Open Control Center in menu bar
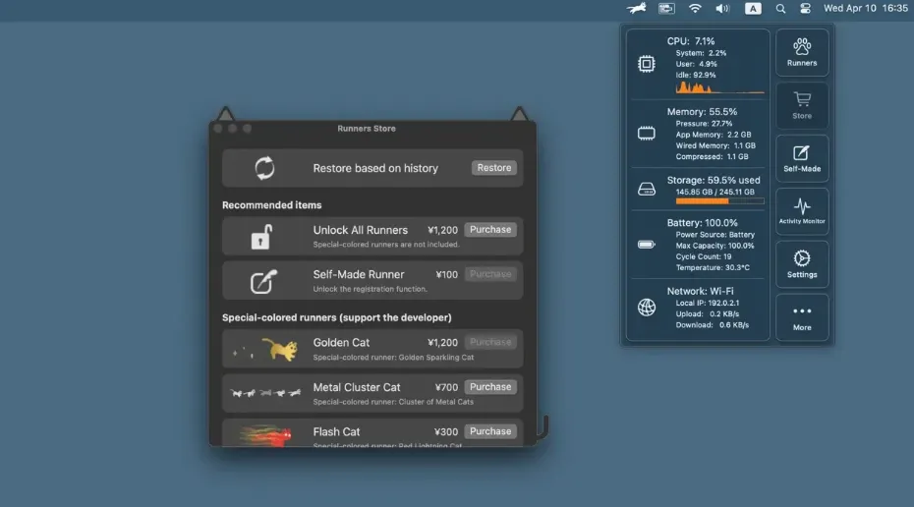Viewport: 914px width, 507px height. point(806,8)
